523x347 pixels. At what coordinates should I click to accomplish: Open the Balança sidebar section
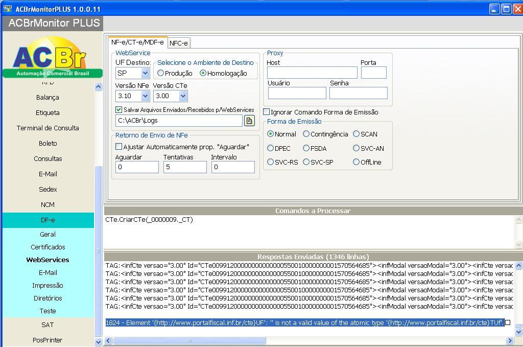[47, 98]
